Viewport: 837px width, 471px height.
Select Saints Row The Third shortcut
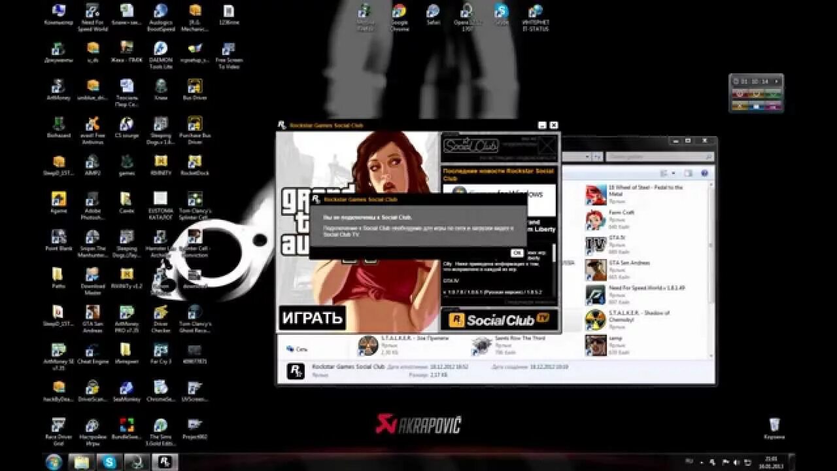509,345
